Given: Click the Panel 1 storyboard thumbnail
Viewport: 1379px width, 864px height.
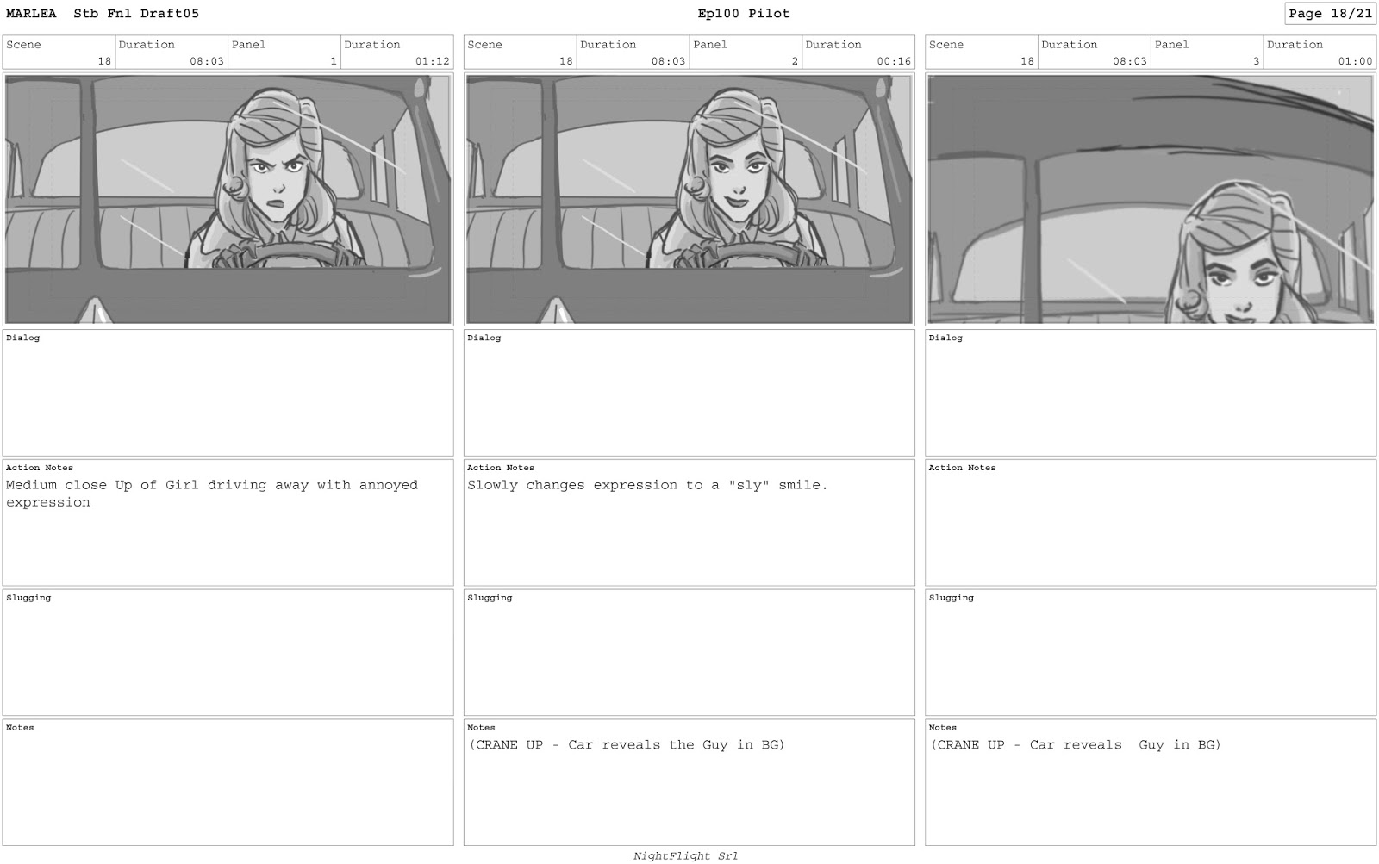Looking at the screenshot, I should click(228, 199).
